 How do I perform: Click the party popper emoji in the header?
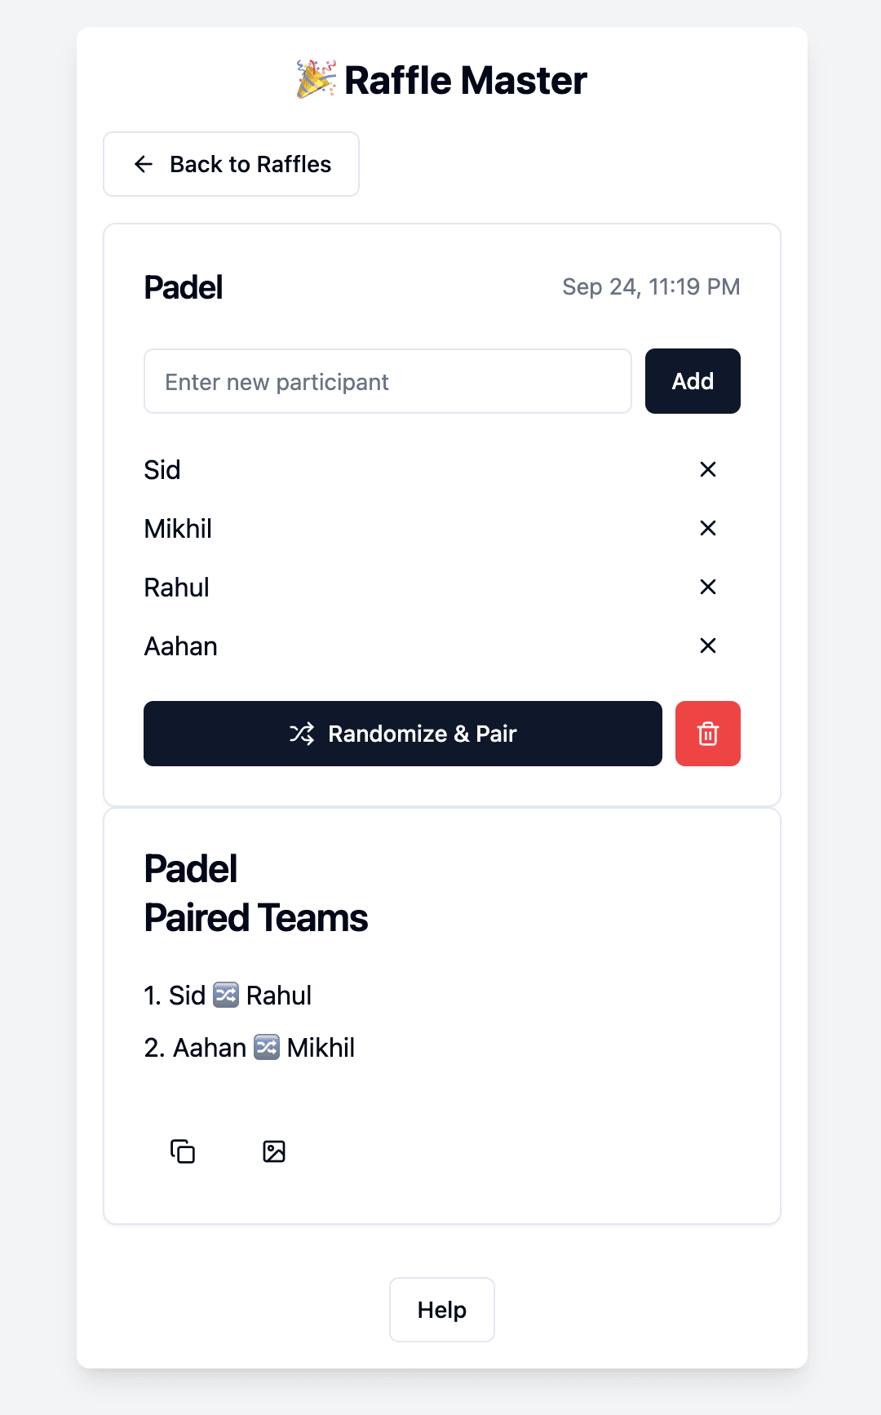[317, 78]
